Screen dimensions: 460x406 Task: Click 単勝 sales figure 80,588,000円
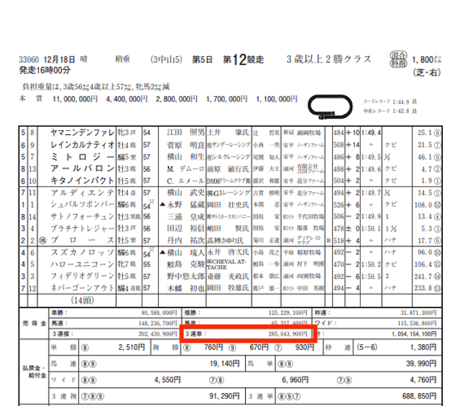159,313
